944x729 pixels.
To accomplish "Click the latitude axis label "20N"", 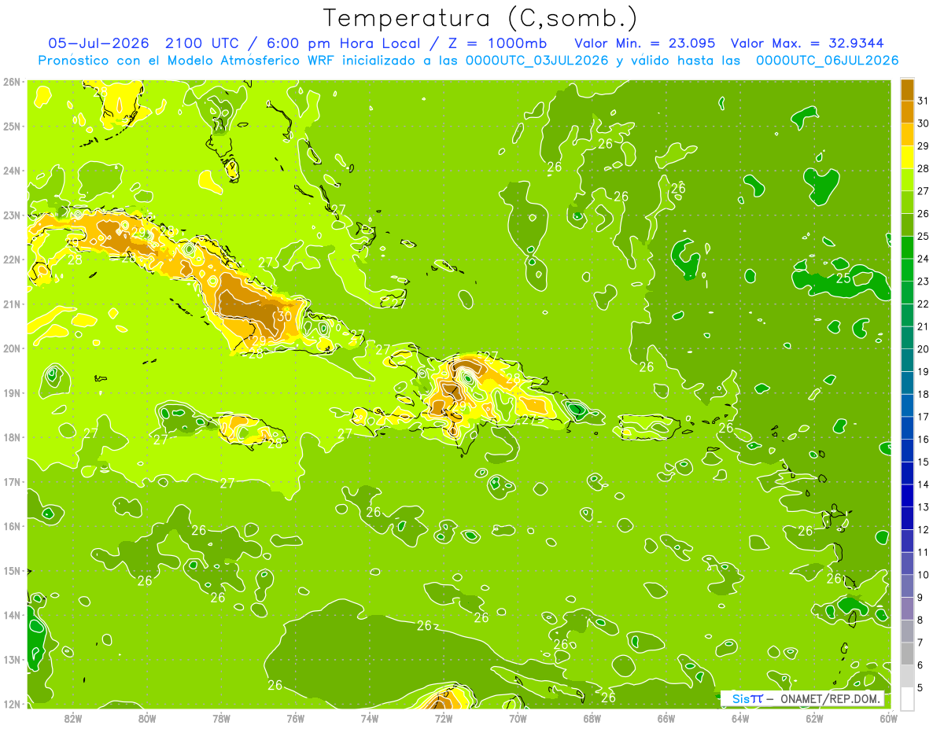I will point(12,348).
